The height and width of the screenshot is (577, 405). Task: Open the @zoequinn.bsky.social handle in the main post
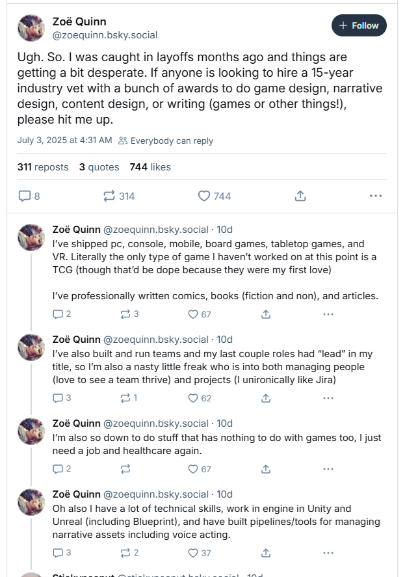point(105,35)
